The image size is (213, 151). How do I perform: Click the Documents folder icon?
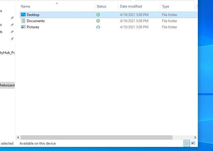point(23,21)
